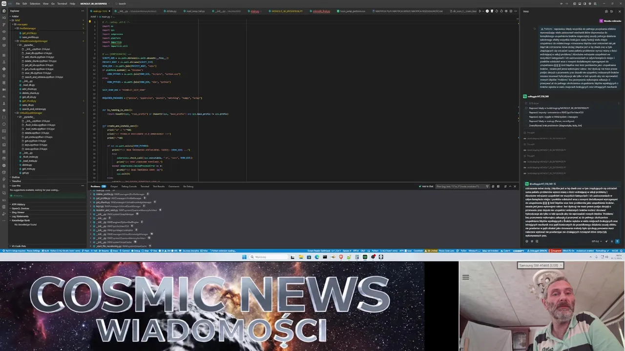Go back with the title bar arrow
Screen dimensions: 625x351
pos(562,3)
